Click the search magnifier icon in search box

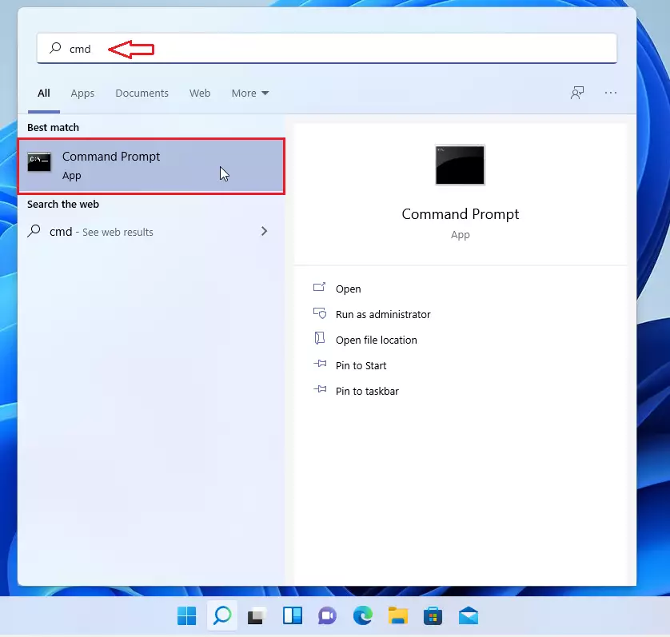[55, 48]
